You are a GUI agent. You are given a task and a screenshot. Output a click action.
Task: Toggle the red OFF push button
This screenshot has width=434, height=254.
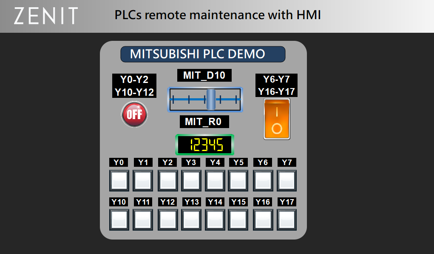click(134, 114)
